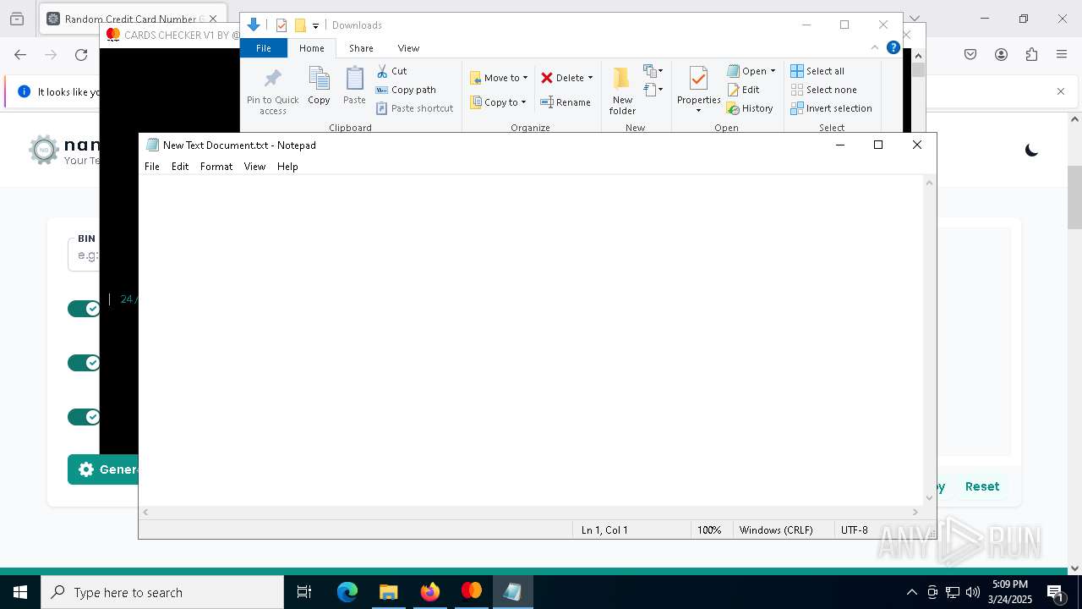The image size is (1082, 609).
Task: Open Firefox from the taskbar
Action: (430, 592)
